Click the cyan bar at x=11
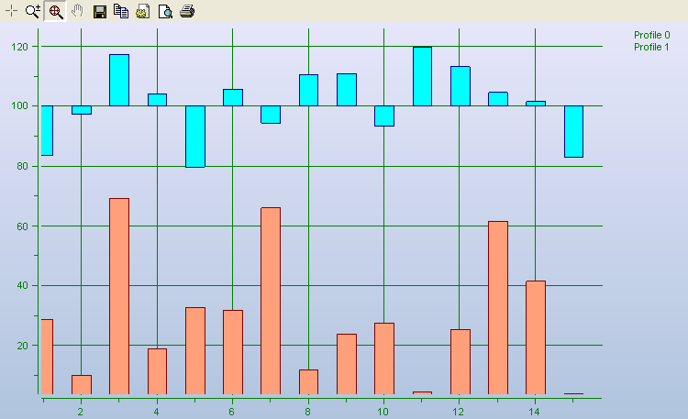 pos(422,76)
